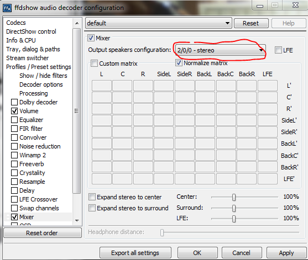Enable the LFE output checkbox
The image size is (308, 260).
click(x=278, y=50)
